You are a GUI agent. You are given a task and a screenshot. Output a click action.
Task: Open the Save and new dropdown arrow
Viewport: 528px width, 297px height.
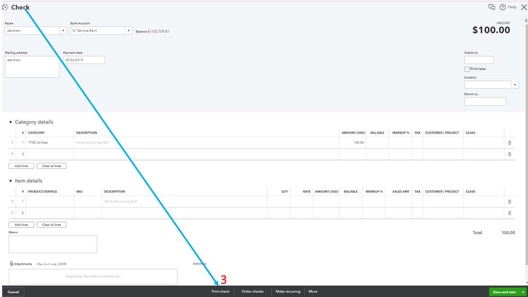523,292
